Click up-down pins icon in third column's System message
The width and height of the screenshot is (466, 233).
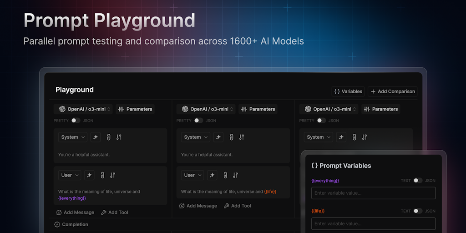365,137
